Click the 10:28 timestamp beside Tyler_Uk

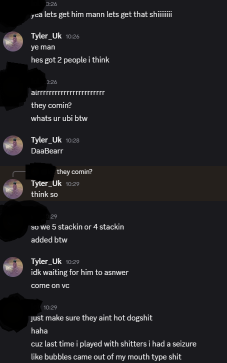(72, 140)
